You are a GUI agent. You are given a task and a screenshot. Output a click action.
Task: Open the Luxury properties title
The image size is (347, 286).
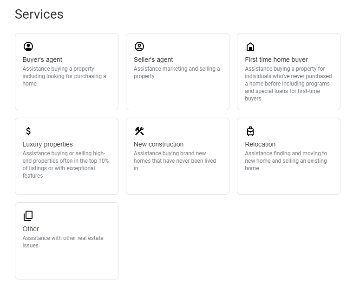48,144
